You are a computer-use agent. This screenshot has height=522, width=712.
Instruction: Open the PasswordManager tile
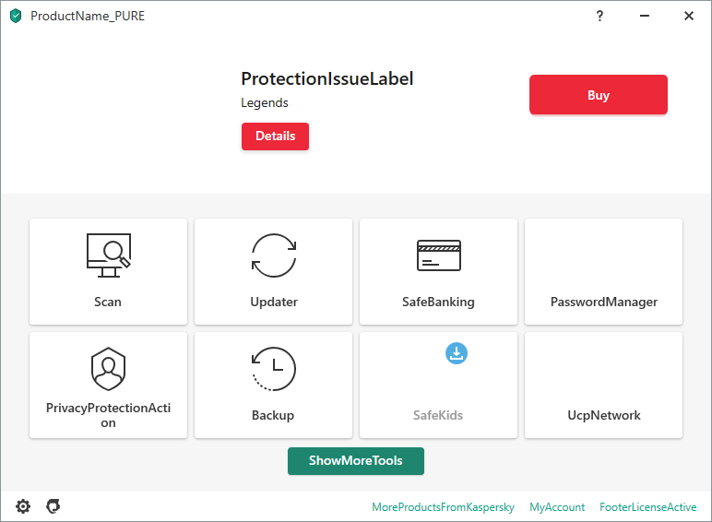pyautogui.click(x=603, y=272)
